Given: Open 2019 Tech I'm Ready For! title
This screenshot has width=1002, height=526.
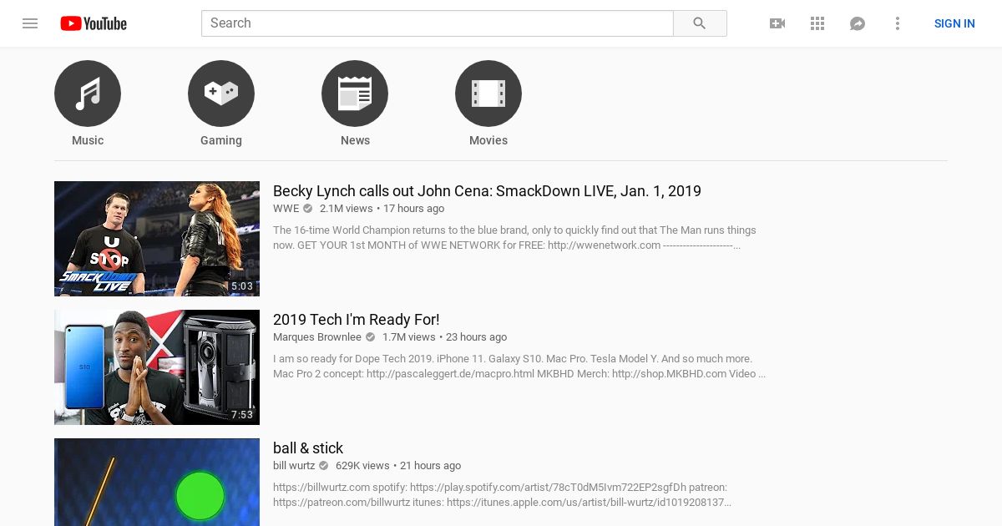Looking at the screenshot, I should coord(356,320).
